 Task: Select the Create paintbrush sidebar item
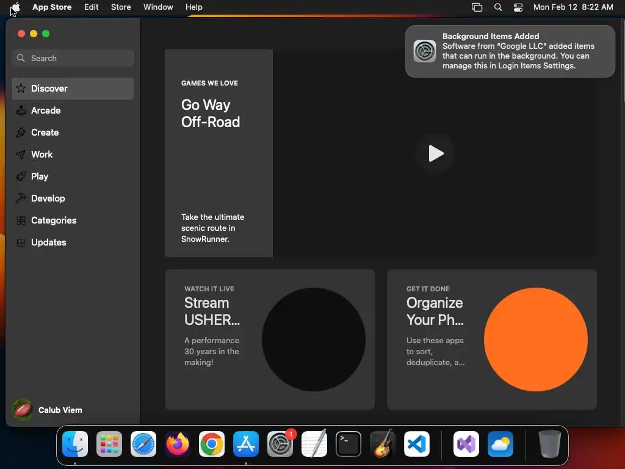coord(73,133)
